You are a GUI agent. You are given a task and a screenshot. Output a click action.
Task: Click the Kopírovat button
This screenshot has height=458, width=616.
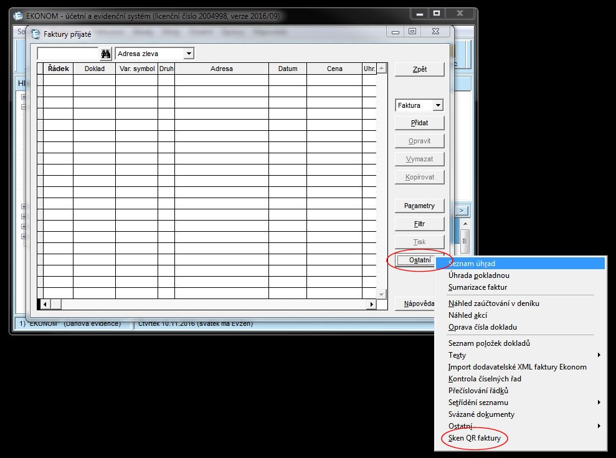420,178
